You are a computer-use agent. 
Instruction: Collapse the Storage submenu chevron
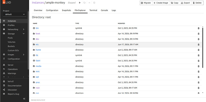pos(24,34)
